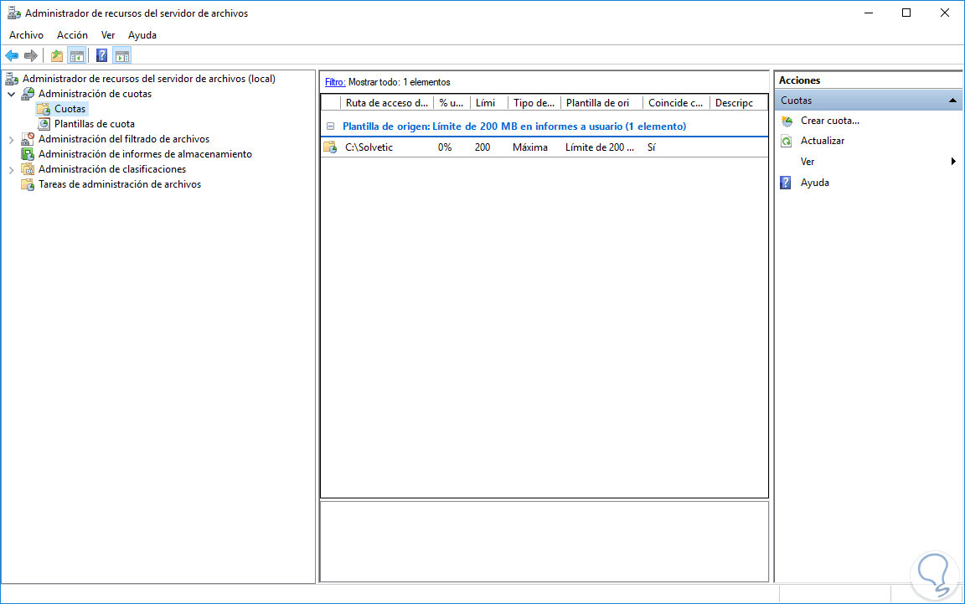Click the Cuotas folder icon in tree
This screenshot has width=965, height=604.
pyautogui.click(x=43, y=109)
